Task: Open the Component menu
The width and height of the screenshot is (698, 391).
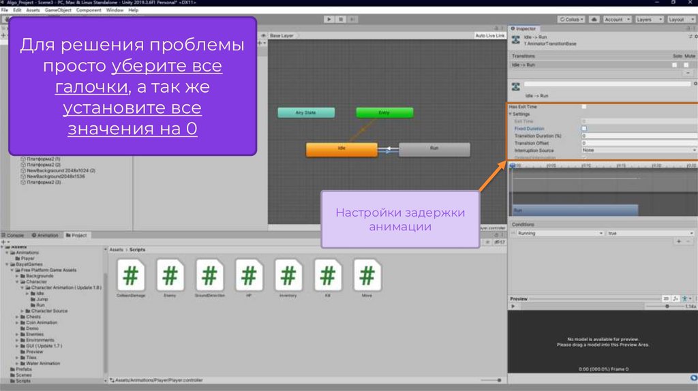Action: pyautogui.click(x=89, y=10)
